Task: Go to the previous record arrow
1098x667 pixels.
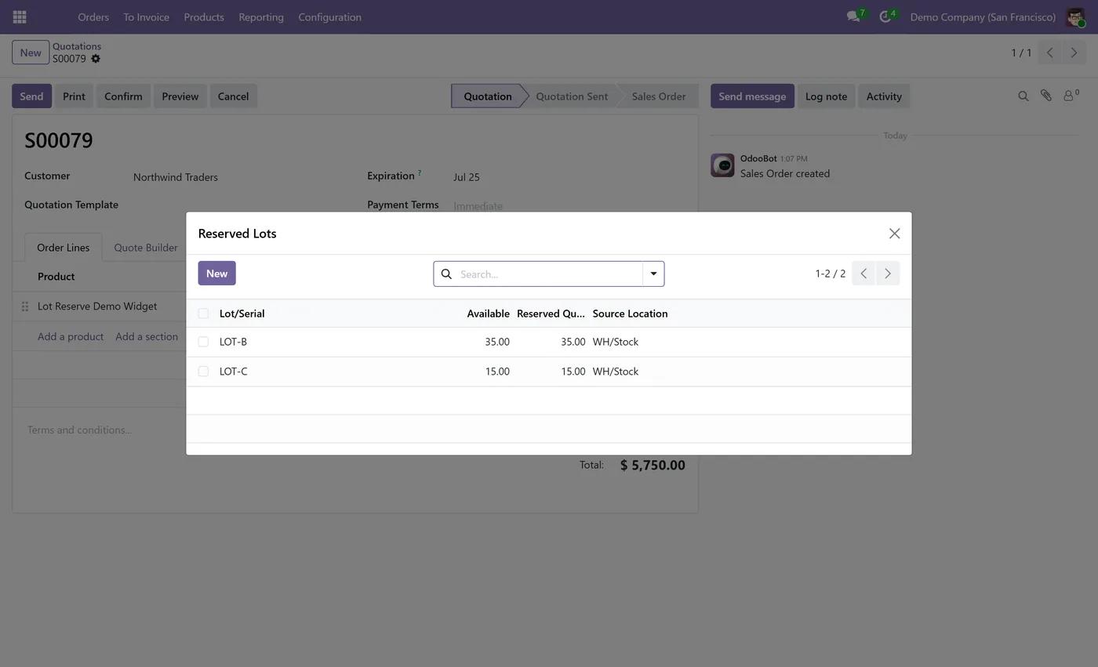Action: (1049, 53)
